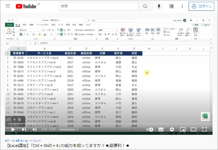The image size is (218, 150).
Task: Open the player settings gear
Action: click(x=172, y=129)
